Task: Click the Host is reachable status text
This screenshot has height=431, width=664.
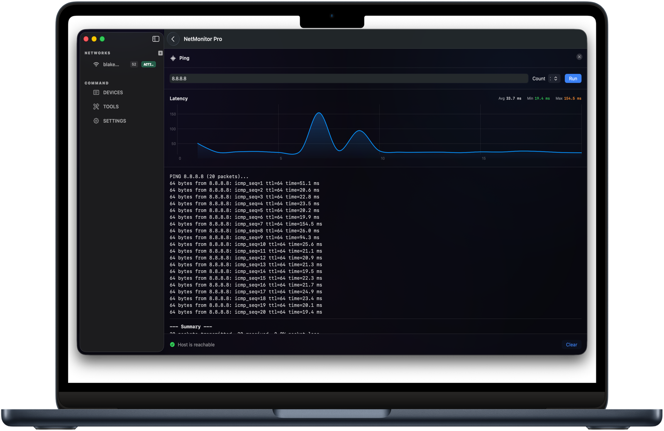Action: click(x=196, y=345)
